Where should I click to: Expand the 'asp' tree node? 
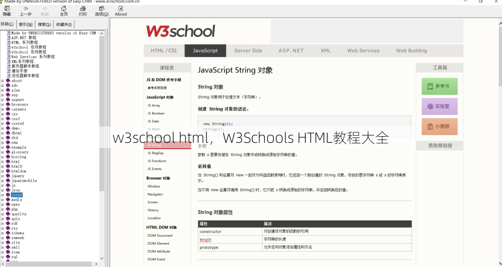(2, 95)
